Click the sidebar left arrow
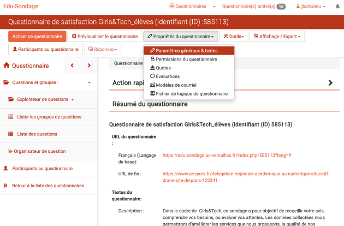The image size is (344, 226). (72, 66)
